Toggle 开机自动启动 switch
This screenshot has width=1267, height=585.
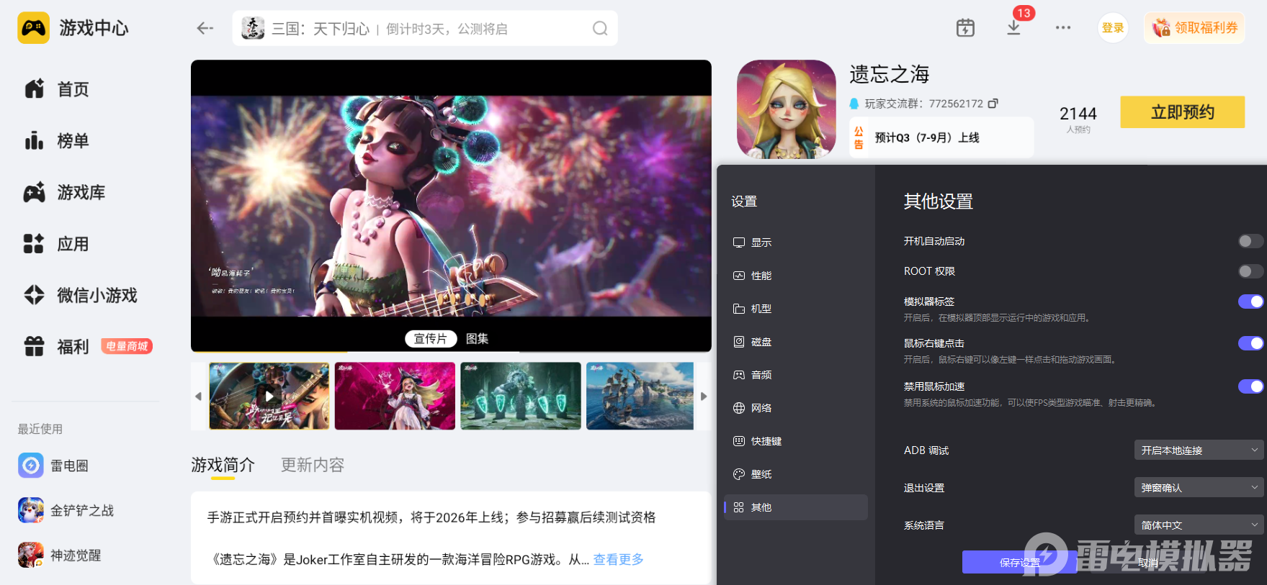click(x=1250, y=241)
